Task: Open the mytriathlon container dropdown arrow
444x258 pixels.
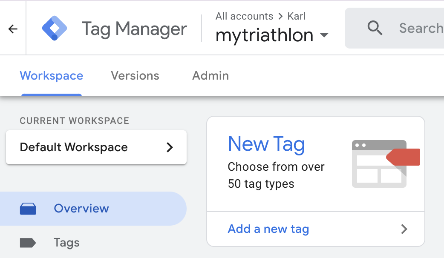Action: pos(324,35)
